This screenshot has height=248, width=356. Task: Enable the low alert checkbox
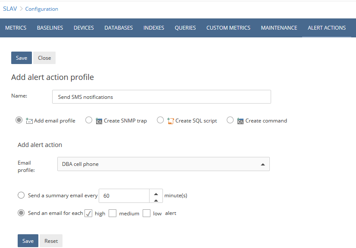tap(147, 213)
